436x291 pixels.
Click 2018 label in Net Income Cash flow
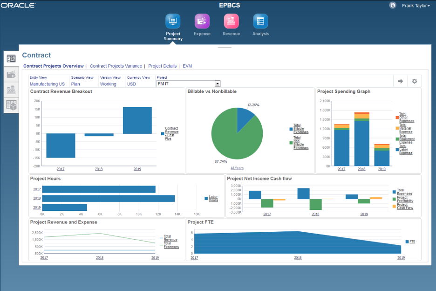(x=315, y=214)
